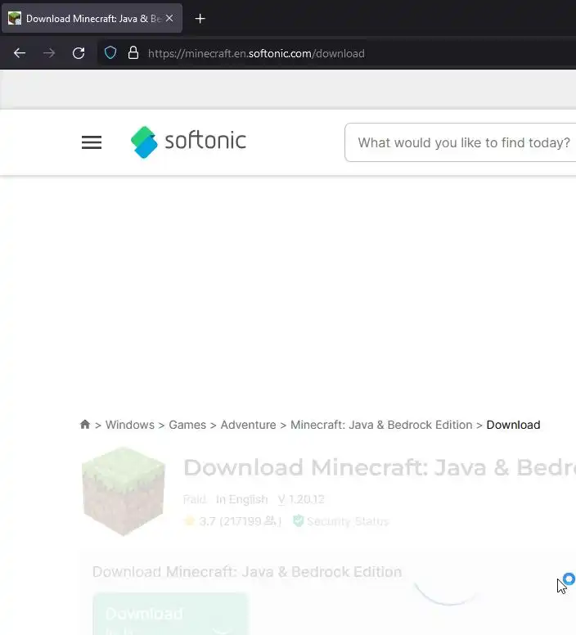Image resolution: width=576 pixels, height=635 pixels.
Task: Open the Windows breadcrumb link
Action: [130, 425]
